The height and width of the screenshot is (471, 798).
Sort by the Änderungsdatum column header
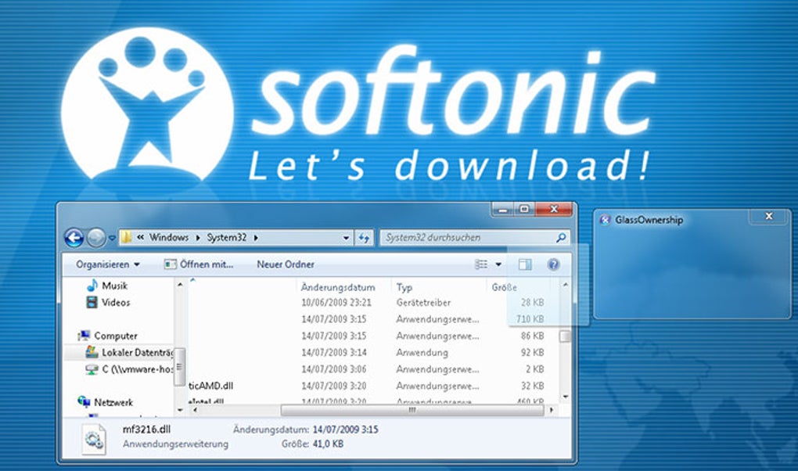(338, 287)
